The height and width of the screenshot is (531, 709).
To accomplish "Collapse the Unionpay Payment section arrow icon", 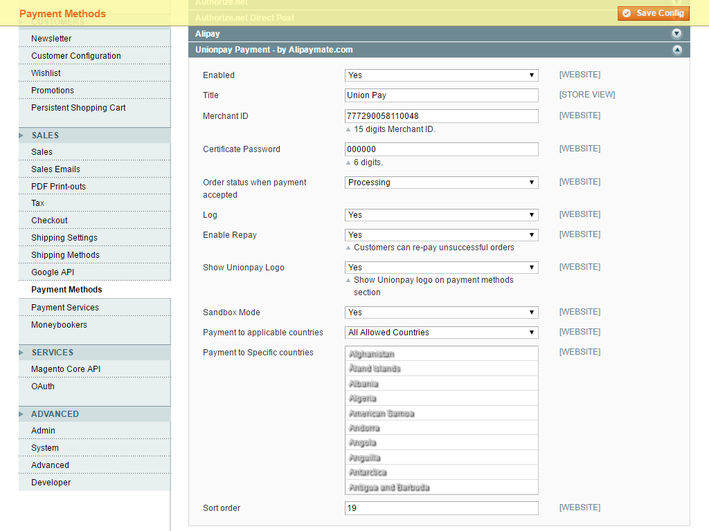I will 676,50.
